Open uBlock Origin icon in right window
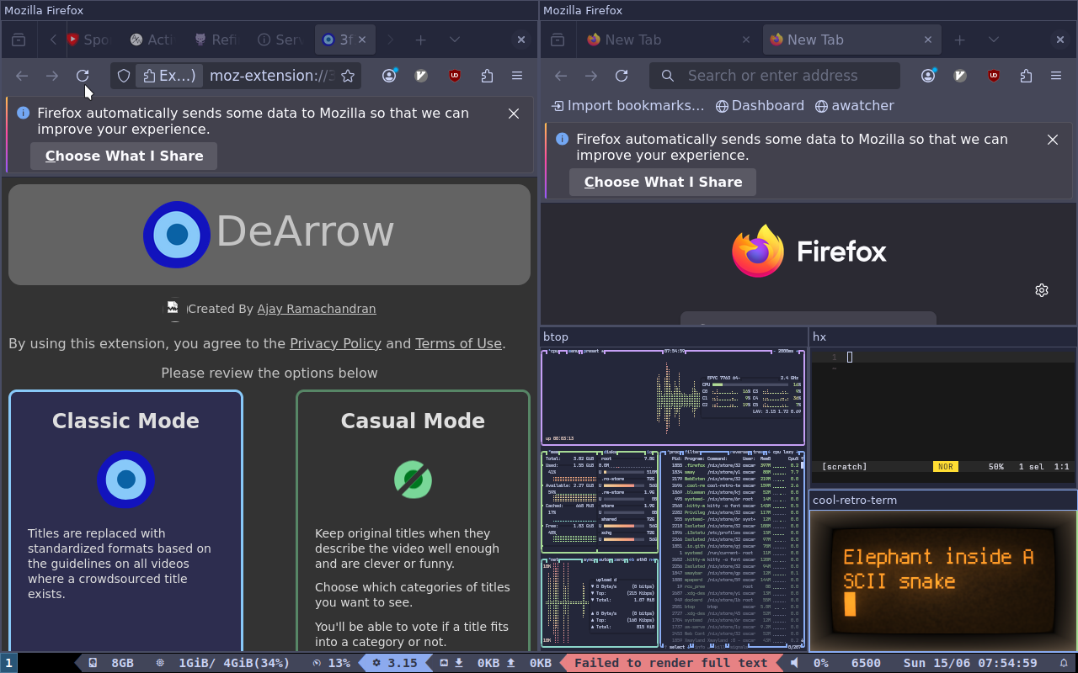1078x673 pixels. [994, 76]
